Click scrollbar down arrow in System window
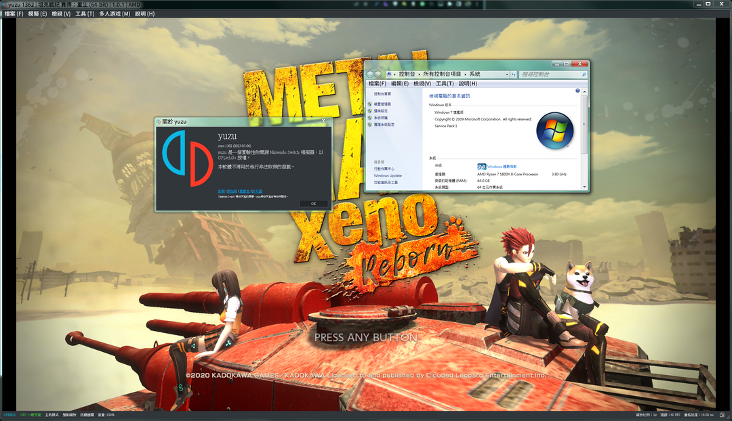 click(x=584, y=187)
